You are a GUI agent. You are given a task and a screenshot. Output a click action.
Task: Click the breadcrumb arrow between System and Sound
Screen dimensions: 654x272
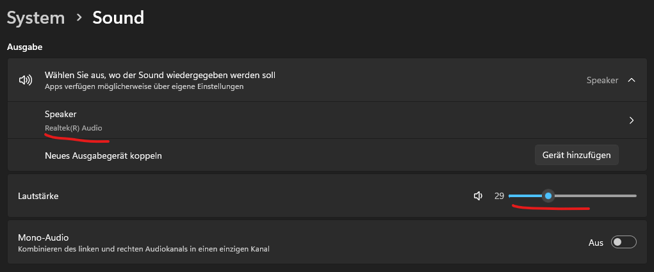(x=79, y=18)
